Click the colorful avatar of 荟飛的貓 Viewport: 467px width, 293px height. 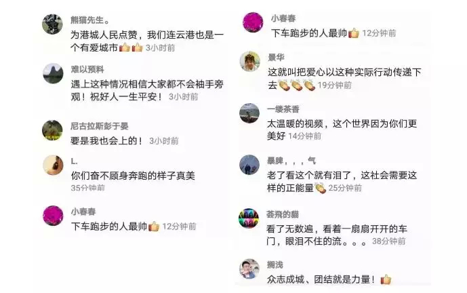249,218
